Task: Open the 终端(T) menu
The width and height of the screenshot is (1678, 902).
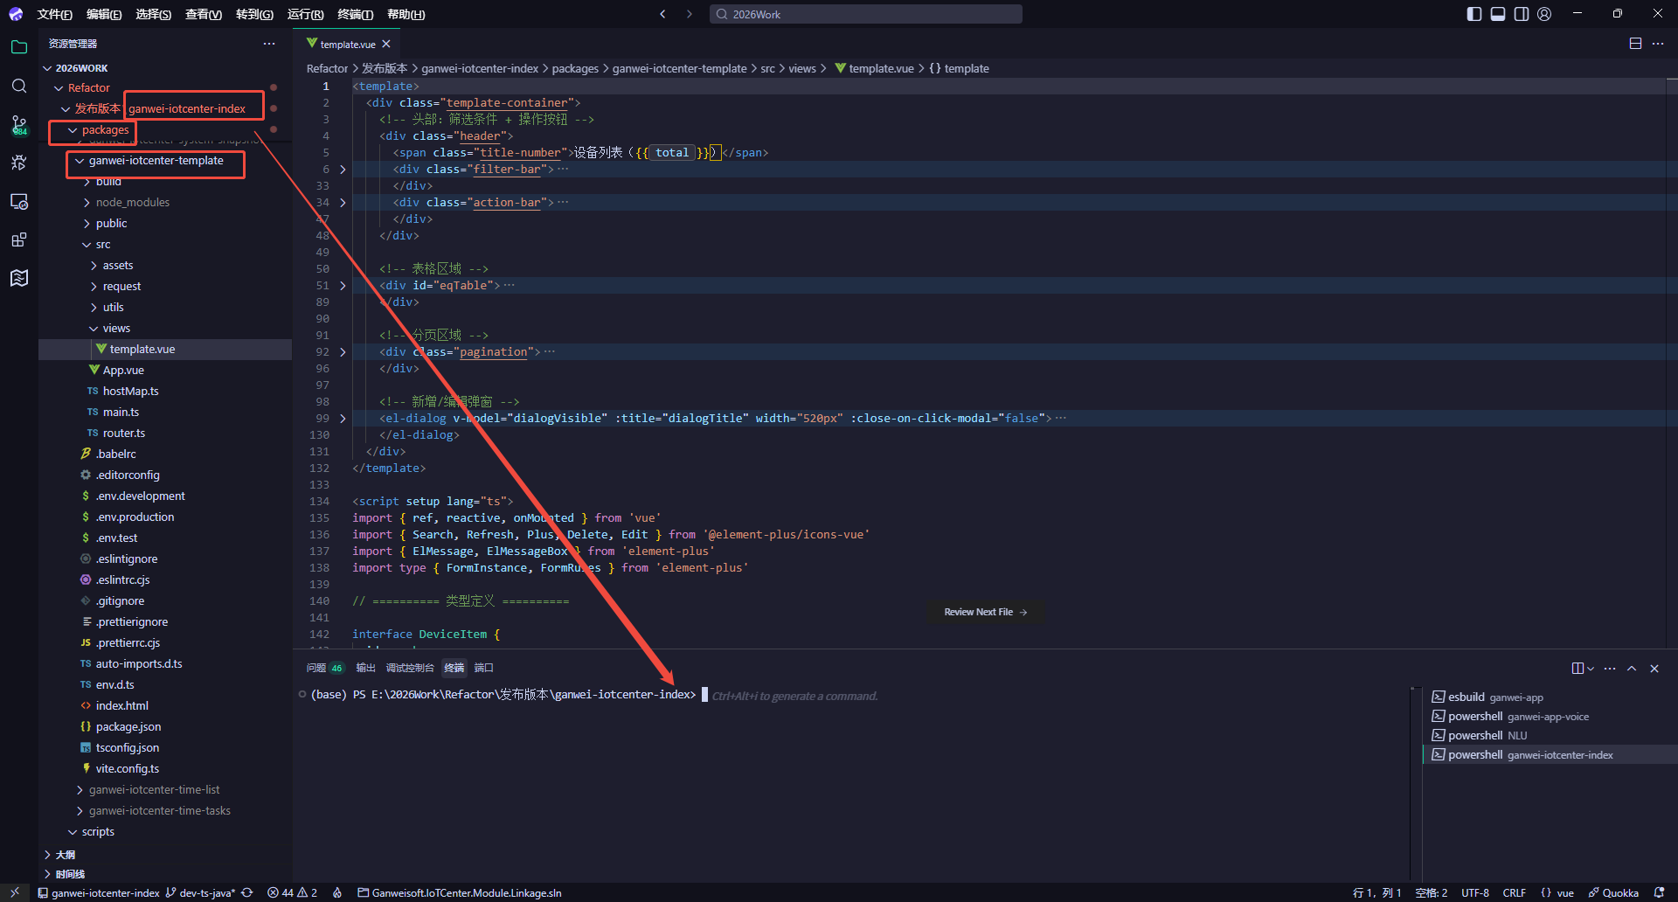Action: click(x=356, y=14)
